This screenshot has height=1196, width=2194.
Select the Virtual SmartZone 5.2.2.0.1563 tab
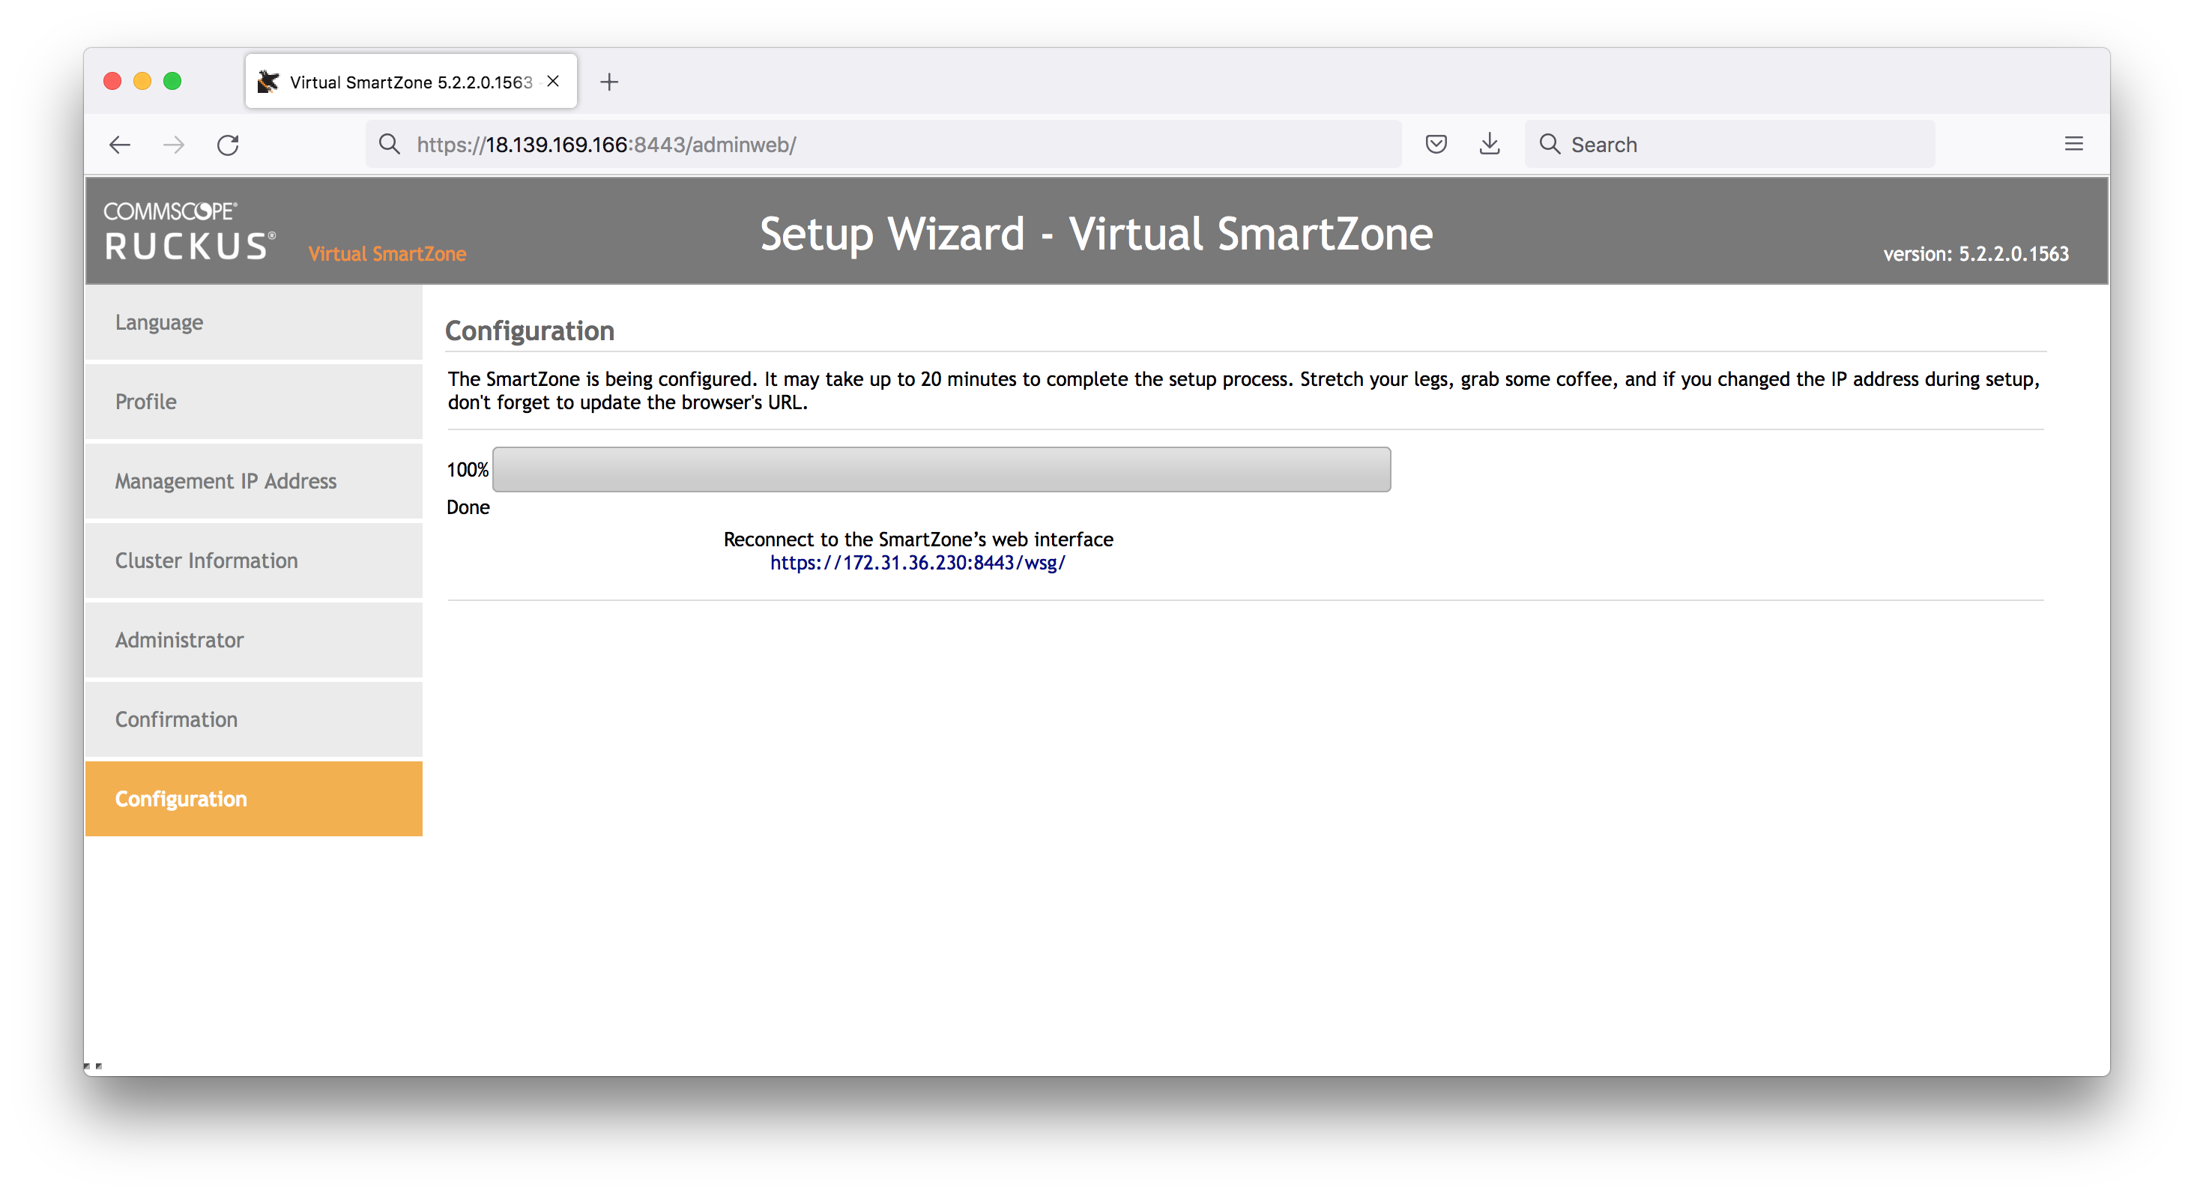[x=411, y=82]
